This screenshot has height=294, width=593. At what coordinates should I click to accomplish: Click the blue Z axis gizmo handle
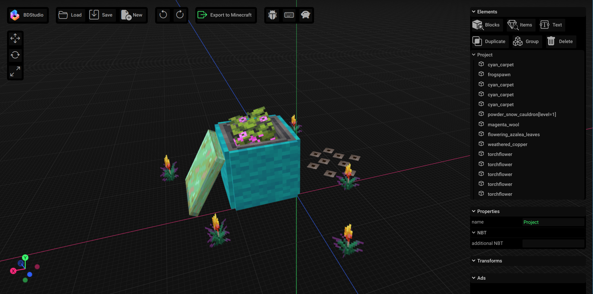coord(21,263)
